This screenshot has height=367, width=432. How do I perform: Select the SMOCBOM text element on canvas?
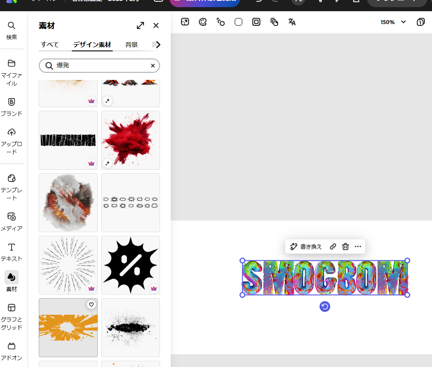325,278
